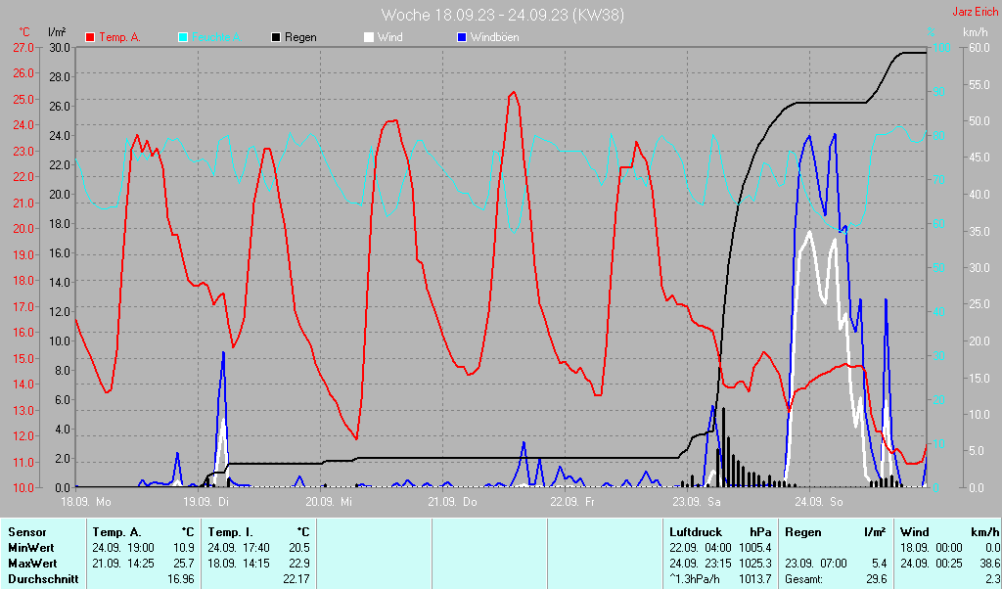Select the 'Feuchte A.' legend label

pos(216,37)
